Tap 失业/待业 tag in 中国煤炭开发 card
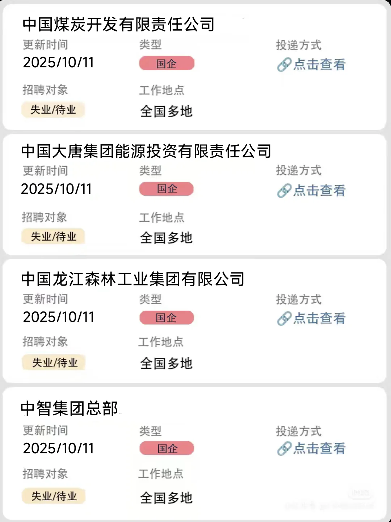This screenshot has width=391, height=522. tap(53, 110)
